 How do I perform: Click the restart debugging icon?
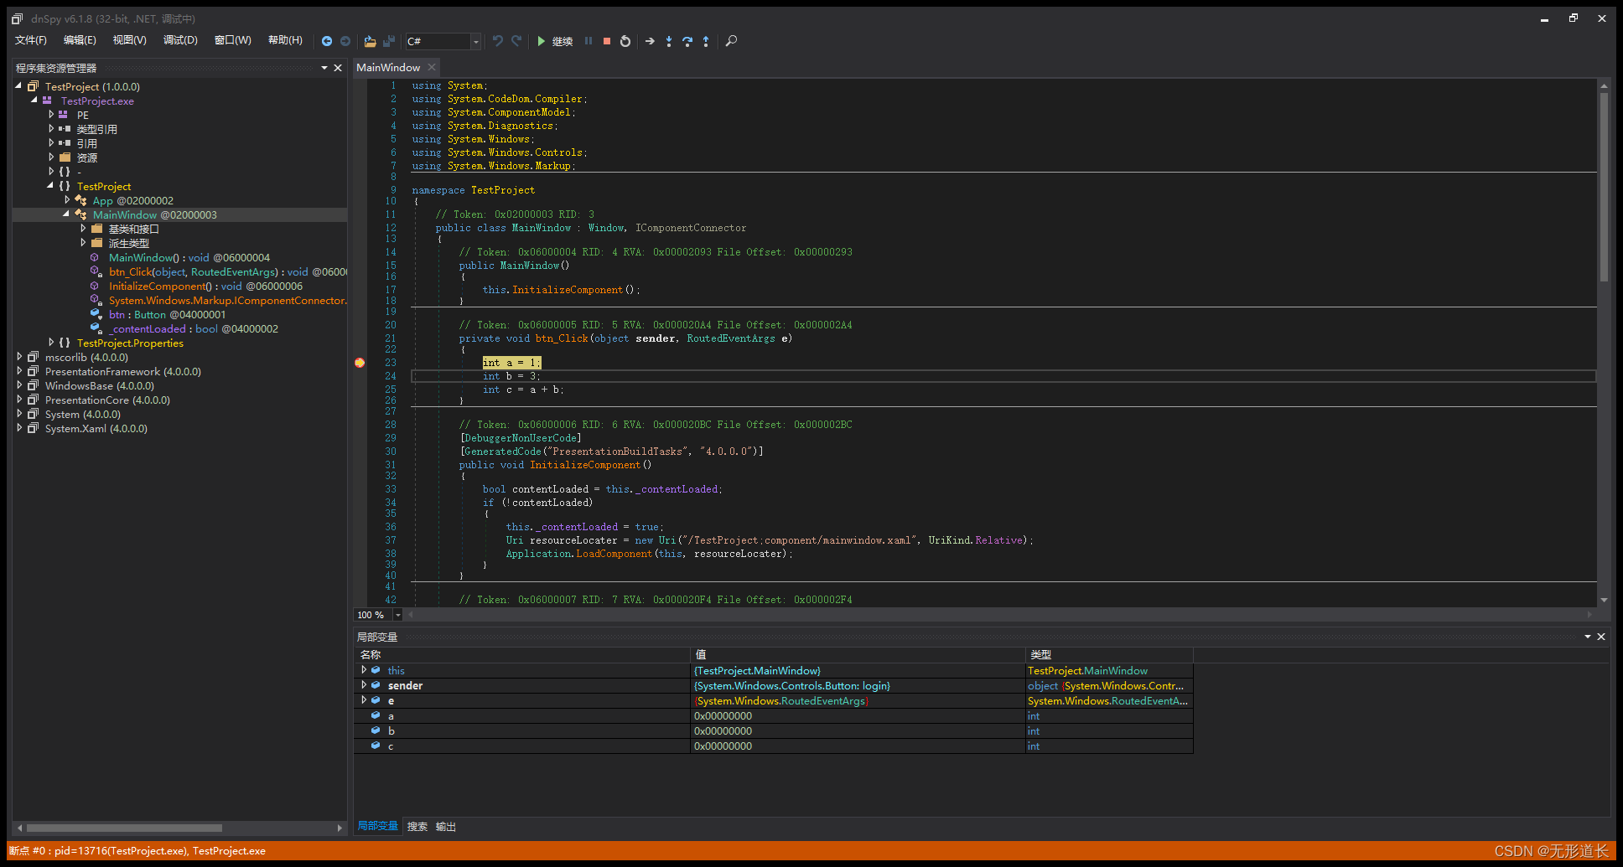pyautogui.click(x=625, y=41)
